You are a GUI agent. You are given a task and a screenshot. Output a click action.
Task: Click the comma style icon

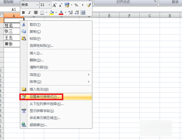[x=83, y=5]
